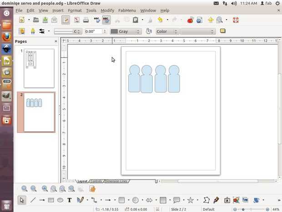
Task: Toggle AutoSpellcheck
Action: (x=106, y=20)
